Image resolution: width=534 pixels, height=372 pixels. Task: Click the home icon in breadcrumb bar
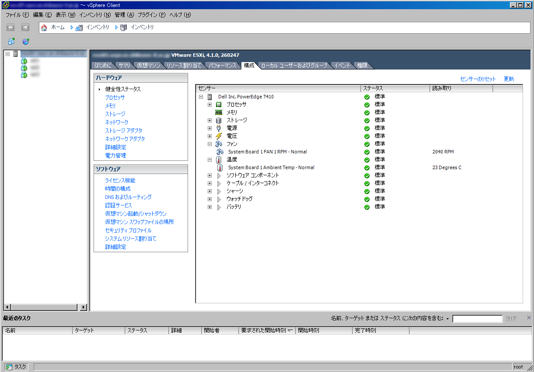[44, 28]
